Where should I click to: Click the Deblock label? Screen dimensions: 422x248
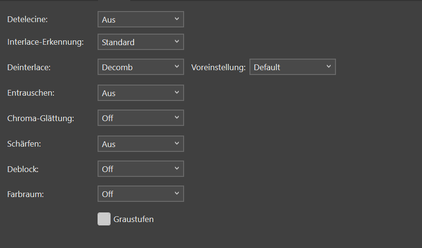point(23,169)
